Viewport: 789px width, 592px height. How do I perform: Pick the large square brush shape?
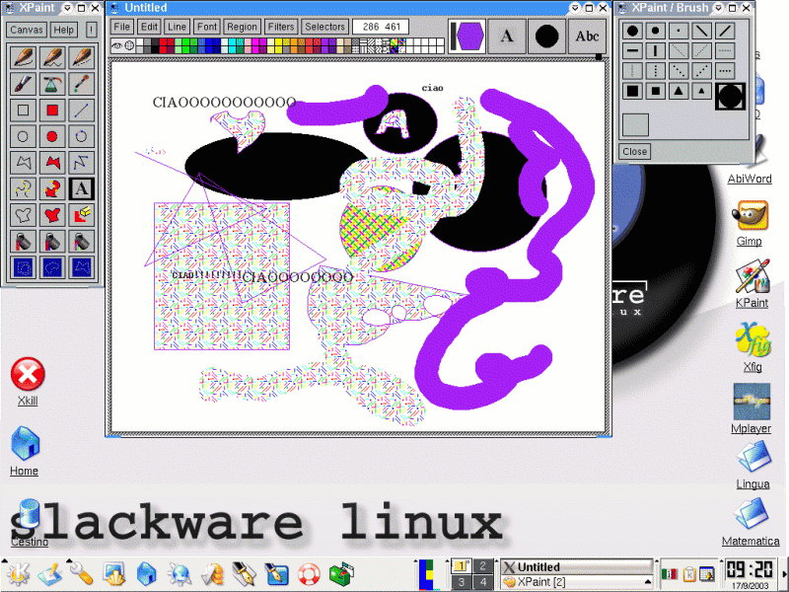pyautogui.click(x=632, y=91)
